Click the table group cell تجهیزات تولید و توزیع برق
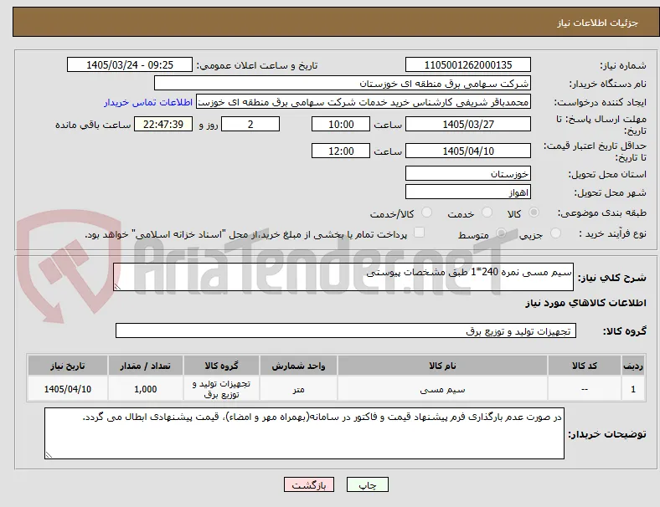Image resolution: width=660 pixels, height=507 pixels. pos(221,389)
